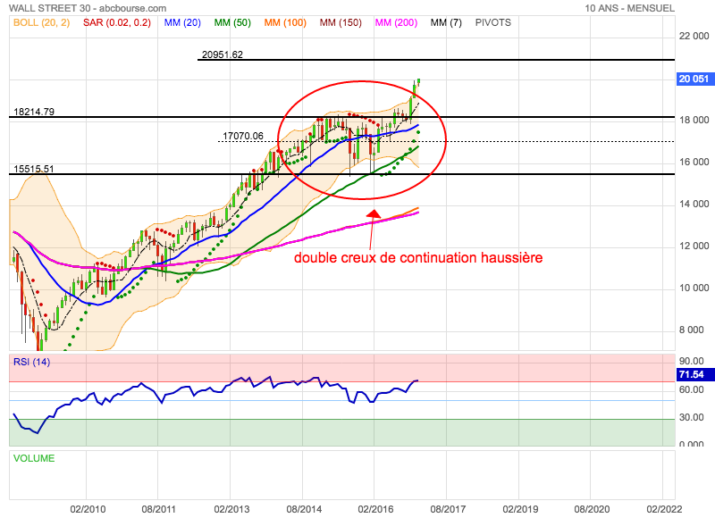
Task: Click the 14 000 price axis value
Action: point(694,205)
